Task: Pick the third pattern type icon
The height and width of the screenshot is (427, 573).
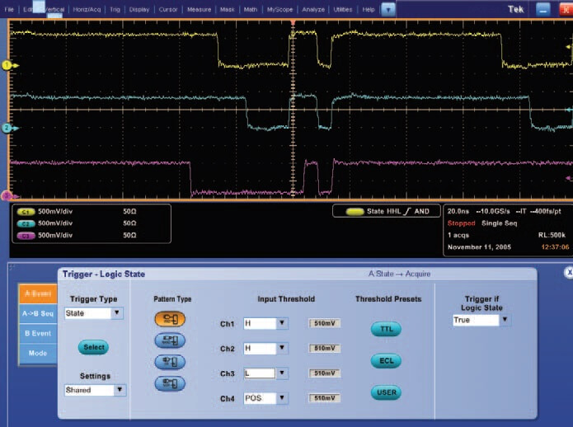Action: tap(170, 361)
